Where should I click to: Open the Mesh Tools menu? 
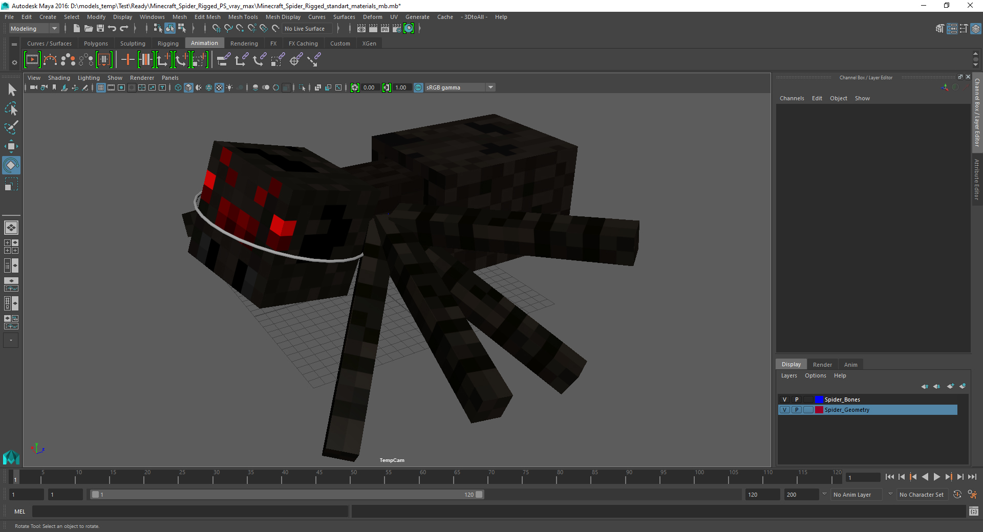click(x=243, y=16)
